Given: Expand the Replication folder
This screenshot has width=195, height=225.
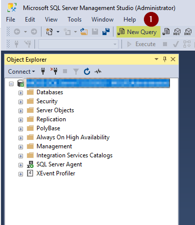Looking at the screenshot, I should (20, 120).
